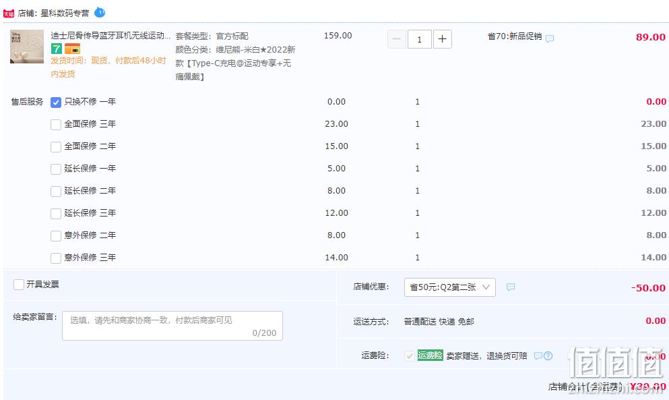The width and height of the screenshot is (669, 400).
Task: Open the store link 星科数码专营
Action: click(65, 13)
